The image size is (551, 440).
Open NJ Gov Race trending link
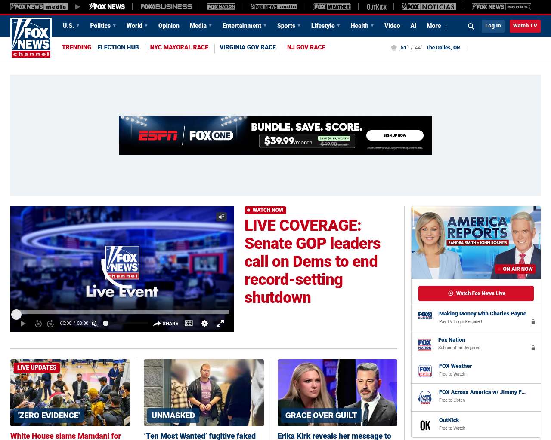point(306,47)
